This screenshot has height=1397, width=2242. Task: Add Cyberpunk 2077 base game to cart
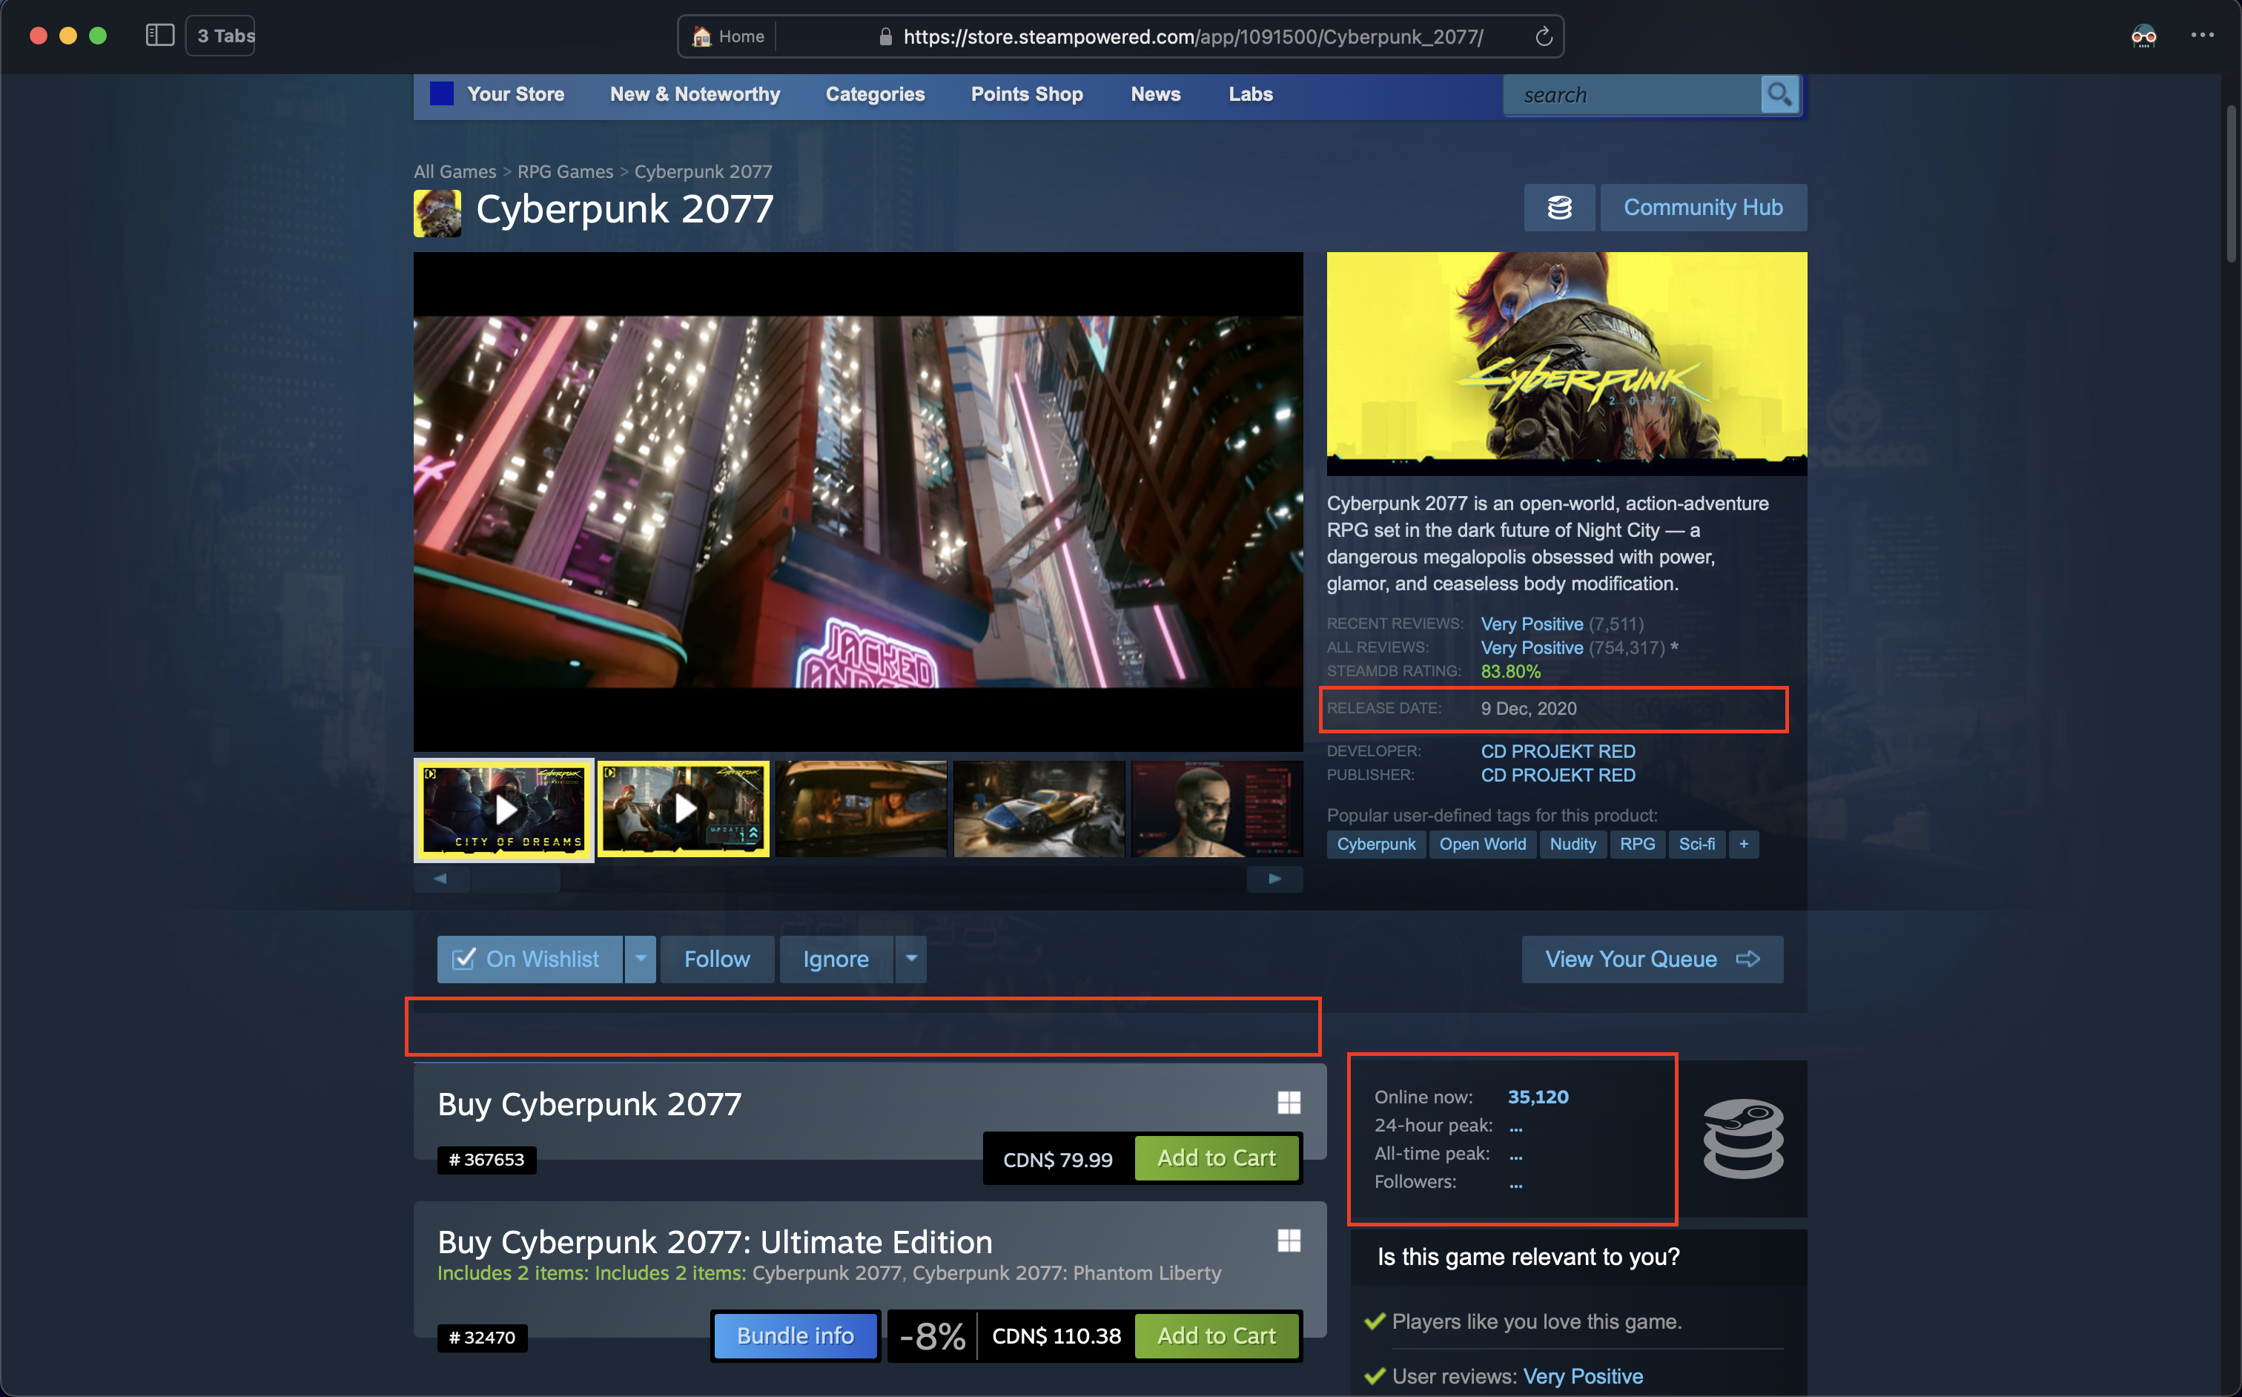click(x=1216, y=1159)
